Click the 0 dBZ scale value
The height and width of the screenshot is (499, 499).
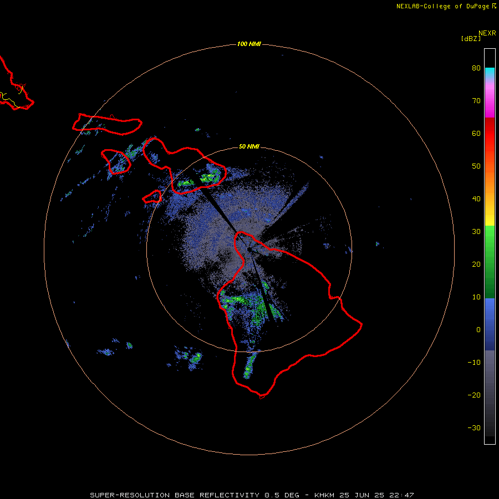(478, 330)
